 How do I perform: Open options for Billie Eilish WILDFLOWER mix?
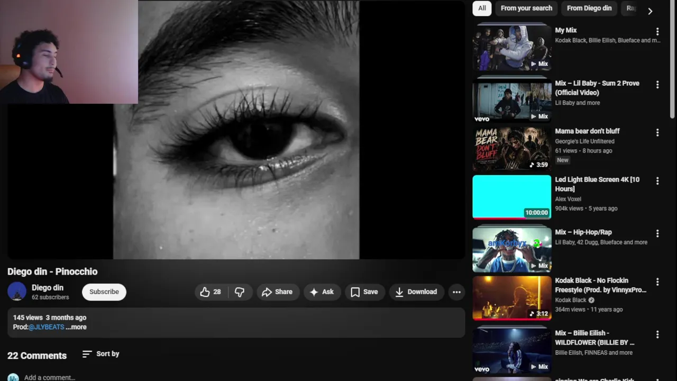coord(657,335)
